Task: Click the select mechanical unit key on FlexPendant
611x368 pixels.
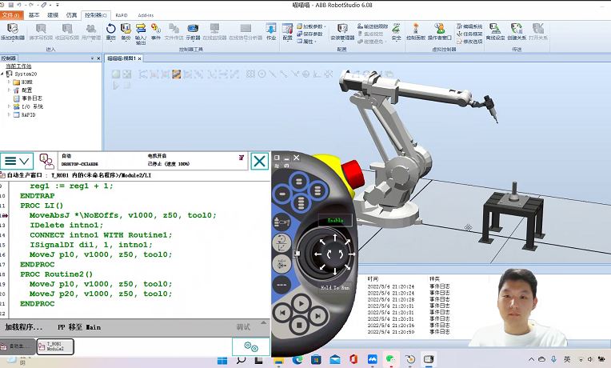Action: pyautogui.click(x=282, y=222)
